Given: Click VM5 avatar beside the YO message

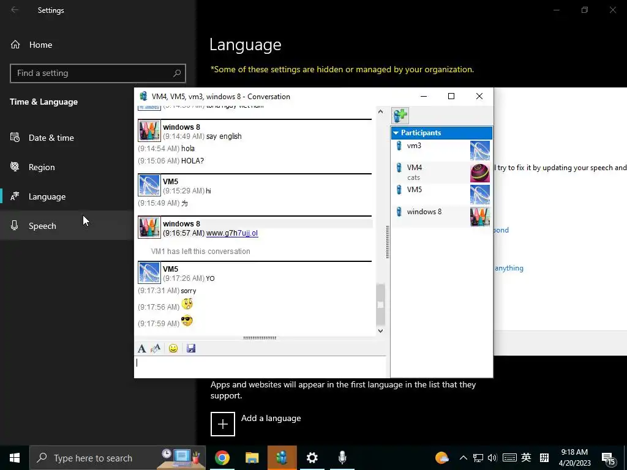Looking at the screenshot, I should [x=149, y=272].
